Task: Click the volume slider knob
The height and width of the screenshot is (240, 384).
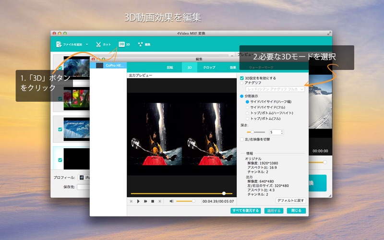Action: coord(193,201)
